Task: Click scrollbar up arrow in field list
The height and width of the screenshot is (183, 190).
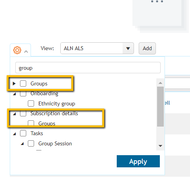Action: point(160,83)
